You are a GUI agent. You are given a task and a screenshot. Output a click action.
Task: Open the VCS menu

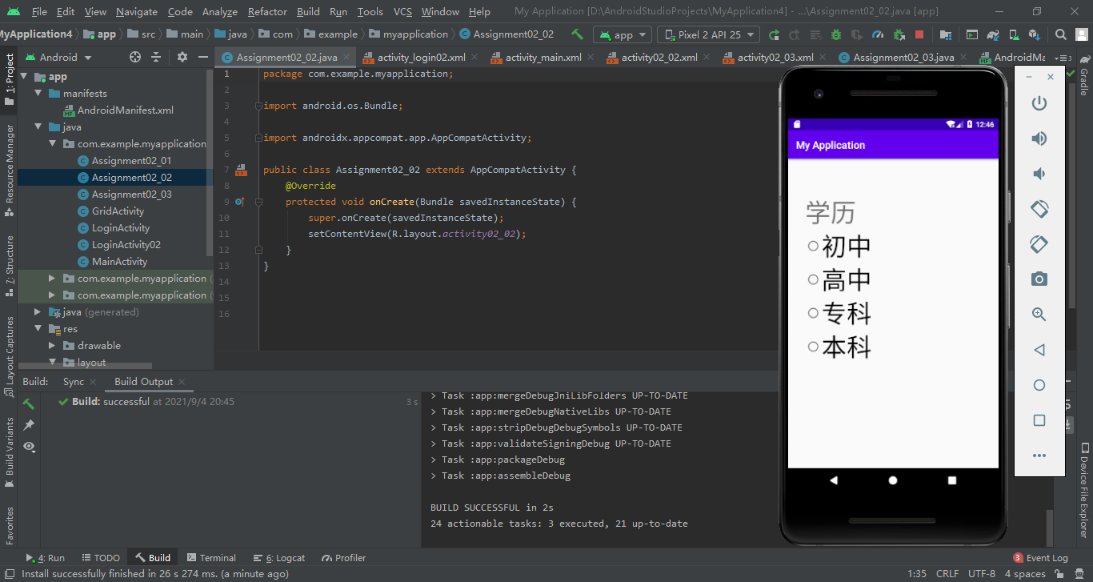click(x=402, y=12)
